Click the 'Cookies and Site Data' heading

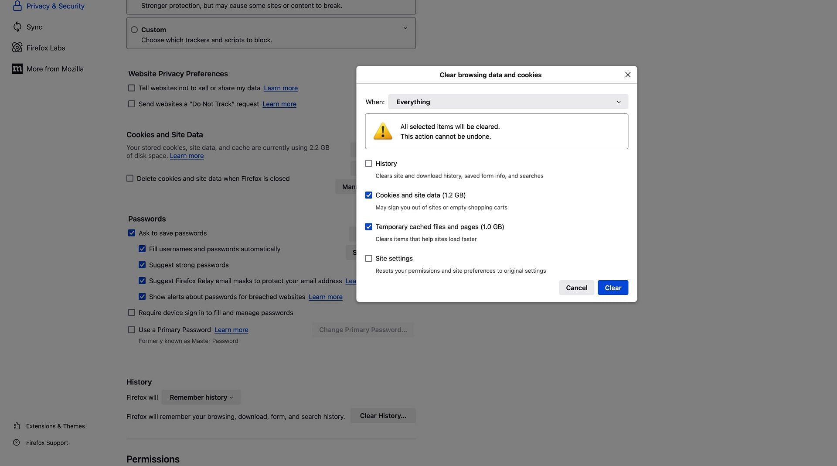[164, 135]
